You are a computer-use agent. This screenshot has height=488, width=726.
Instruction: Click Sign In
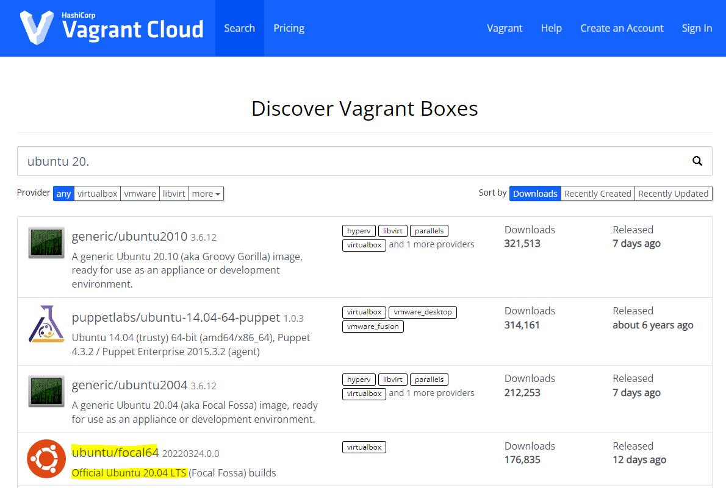point(697,28)
